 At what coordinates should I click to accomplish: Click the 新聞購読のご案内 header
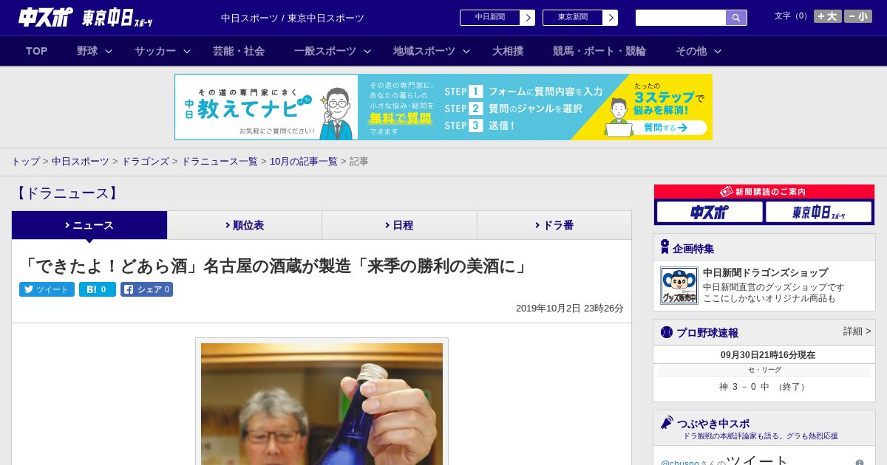pyautogui.click(x=764, y=191)
